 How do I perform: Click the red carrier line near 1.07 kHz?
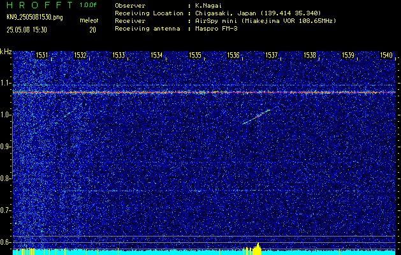click(x=204, y=92)
